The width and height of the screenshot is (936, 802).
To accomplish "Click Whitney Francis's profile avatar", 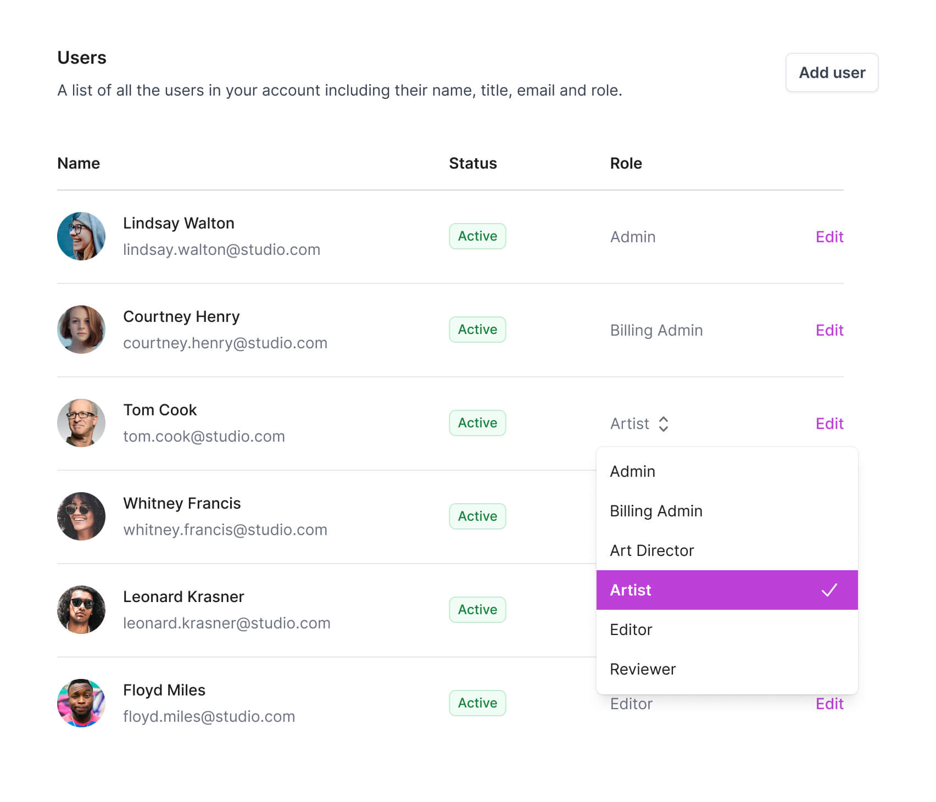I will [81, 516].
